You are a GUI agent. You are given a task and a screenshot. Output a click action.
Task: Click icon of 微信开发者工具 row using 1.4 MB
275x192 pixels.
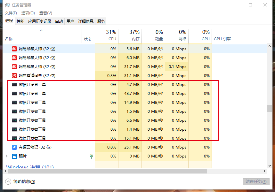(14, 129)
